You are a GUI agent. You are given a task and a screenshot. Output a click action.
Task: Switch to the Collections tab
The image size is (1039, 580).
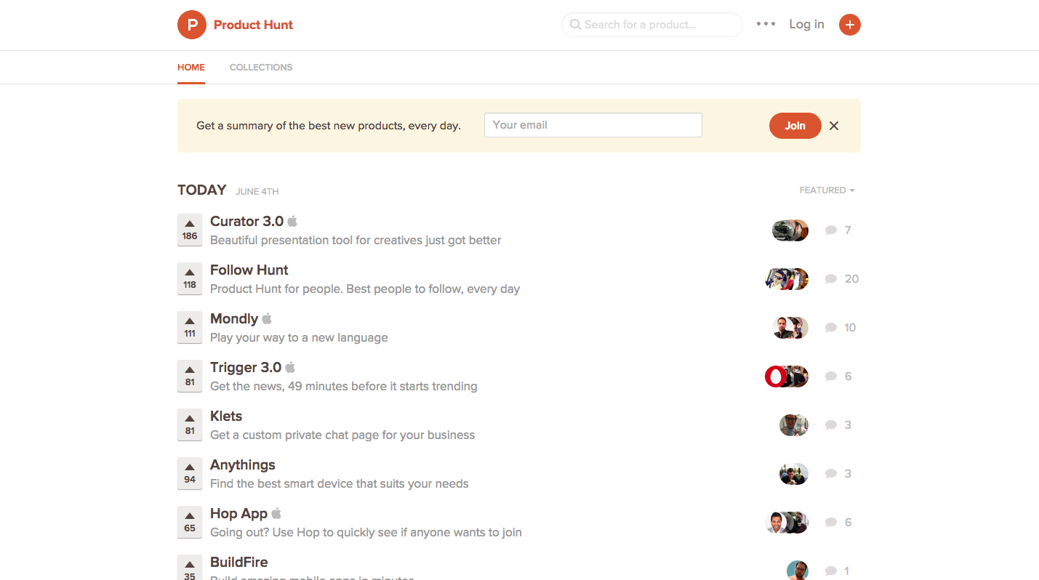[261, 68]
